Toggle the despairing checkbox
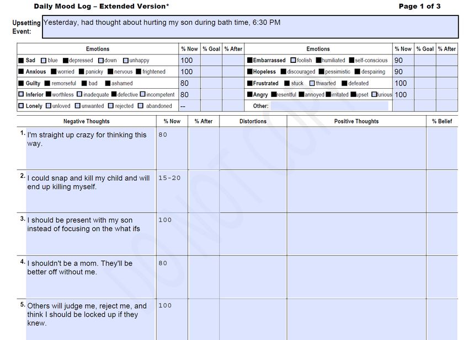Screen dimensions: 469x340 pos(358,72)
